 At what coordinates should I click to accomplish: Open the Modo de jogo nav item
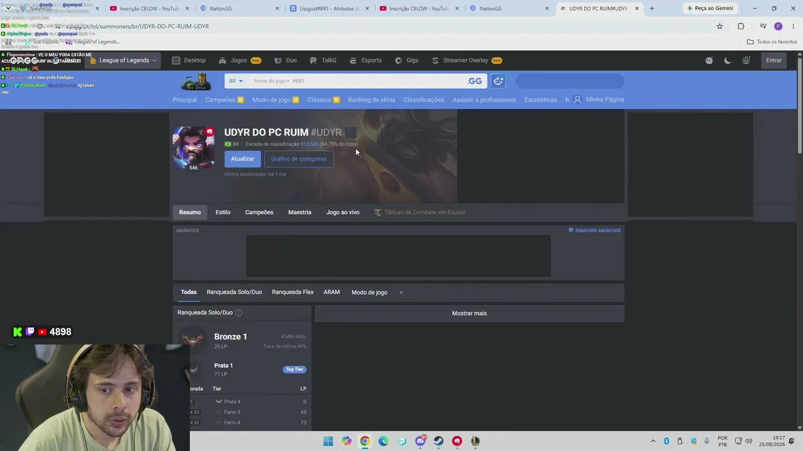pyautogui.click(x=275, y=100)
